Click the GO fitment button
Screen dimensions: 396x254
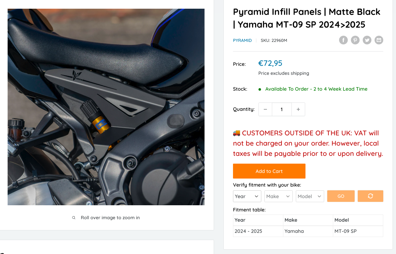[341, 196]
